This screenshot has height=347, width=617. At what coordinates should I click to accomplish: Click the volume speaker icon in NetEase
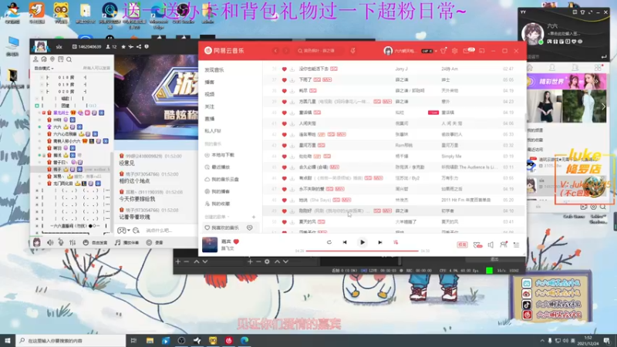click(491, 245)
